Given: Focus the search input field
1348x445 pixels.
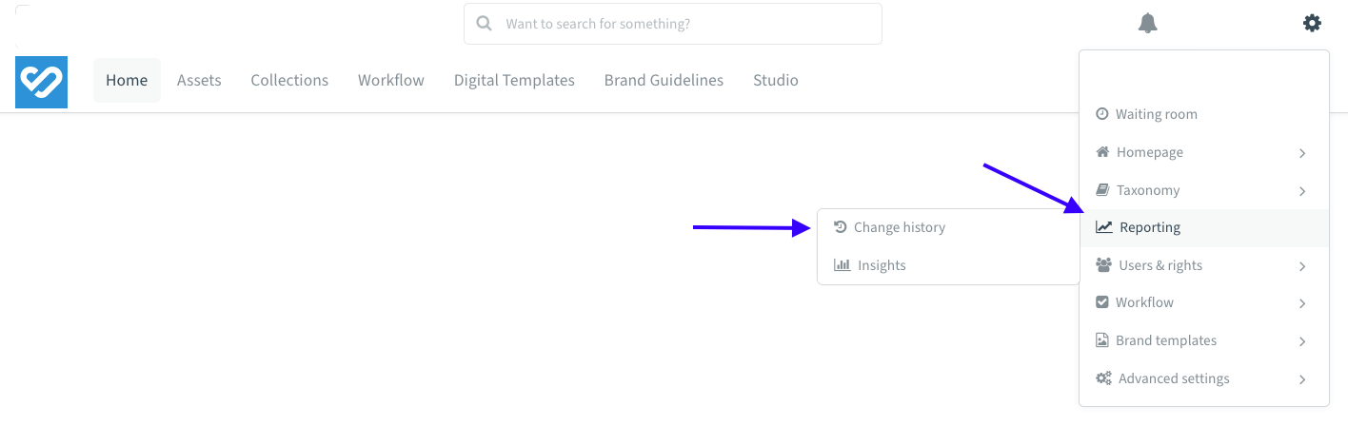Looking at the screenshot, I should (673, 24).
